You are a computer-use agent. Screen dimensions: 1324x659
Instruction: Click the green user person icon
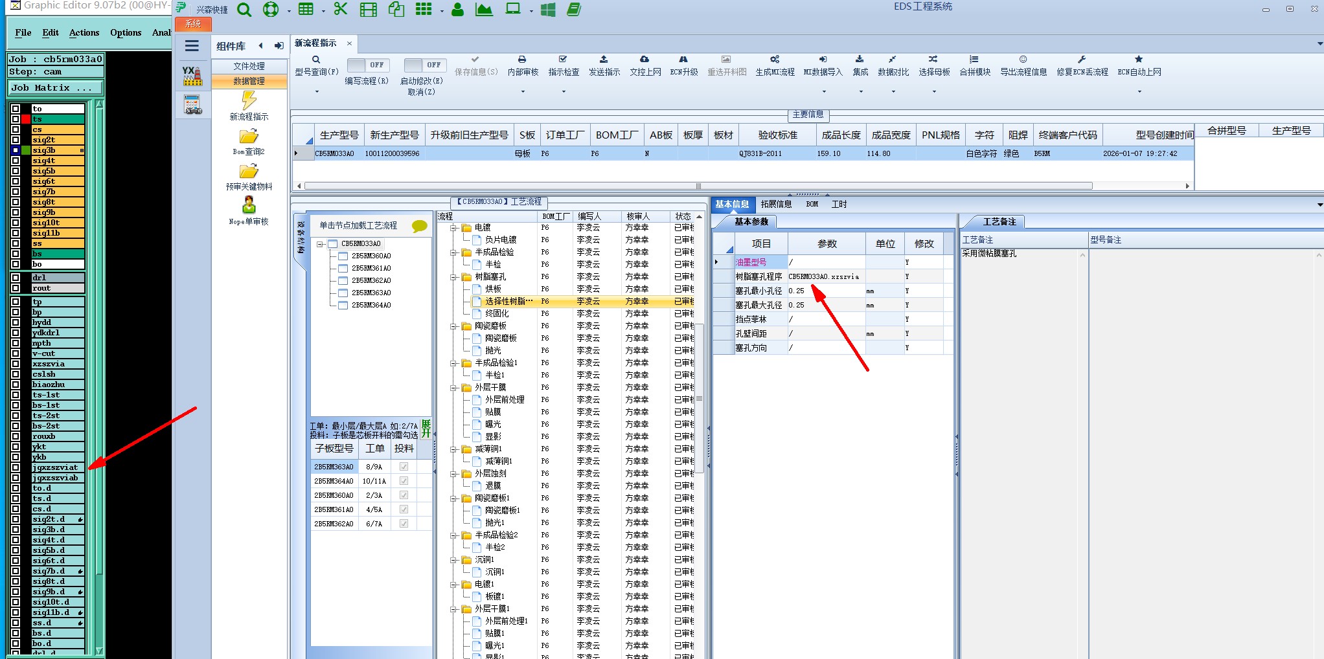458,9
